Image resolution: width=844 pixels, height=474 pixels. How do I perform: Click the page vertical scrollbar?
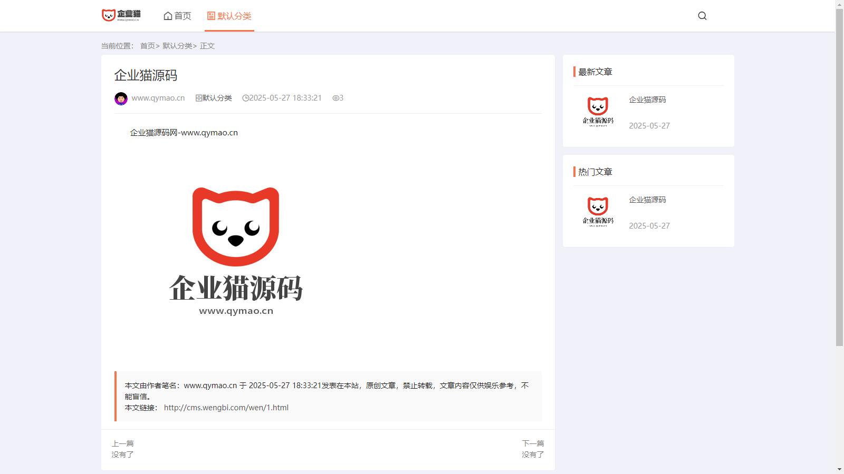pyautogui.click(x=839, y=179)
